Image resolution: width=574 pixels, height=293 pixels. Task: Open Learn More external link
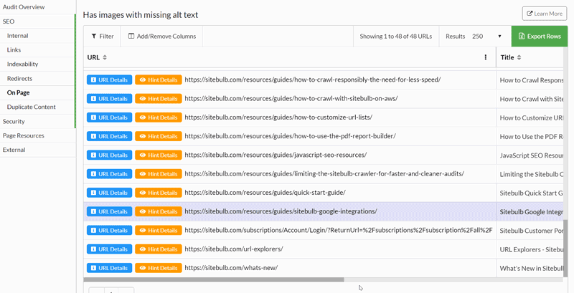click(545, 13)
